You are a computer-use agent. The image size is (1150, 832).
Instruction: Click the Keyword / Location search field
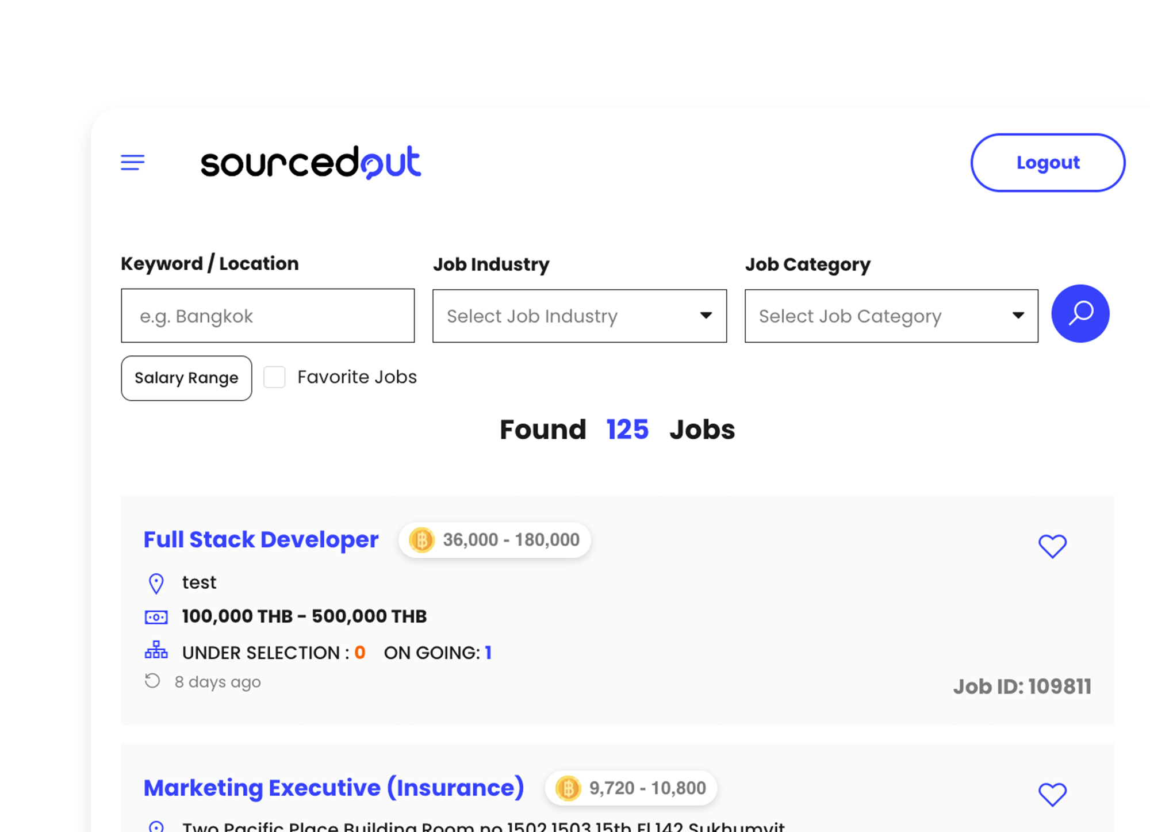point(267,316)
